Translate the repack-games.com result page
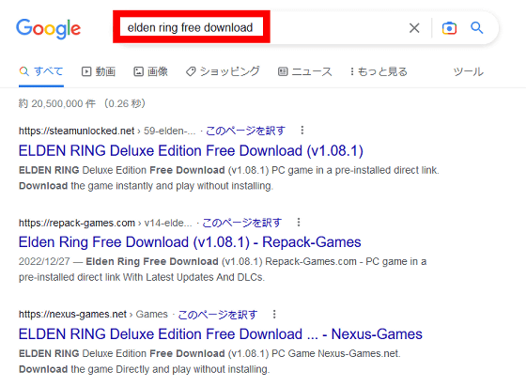The image size is (526, 387). 242,223
